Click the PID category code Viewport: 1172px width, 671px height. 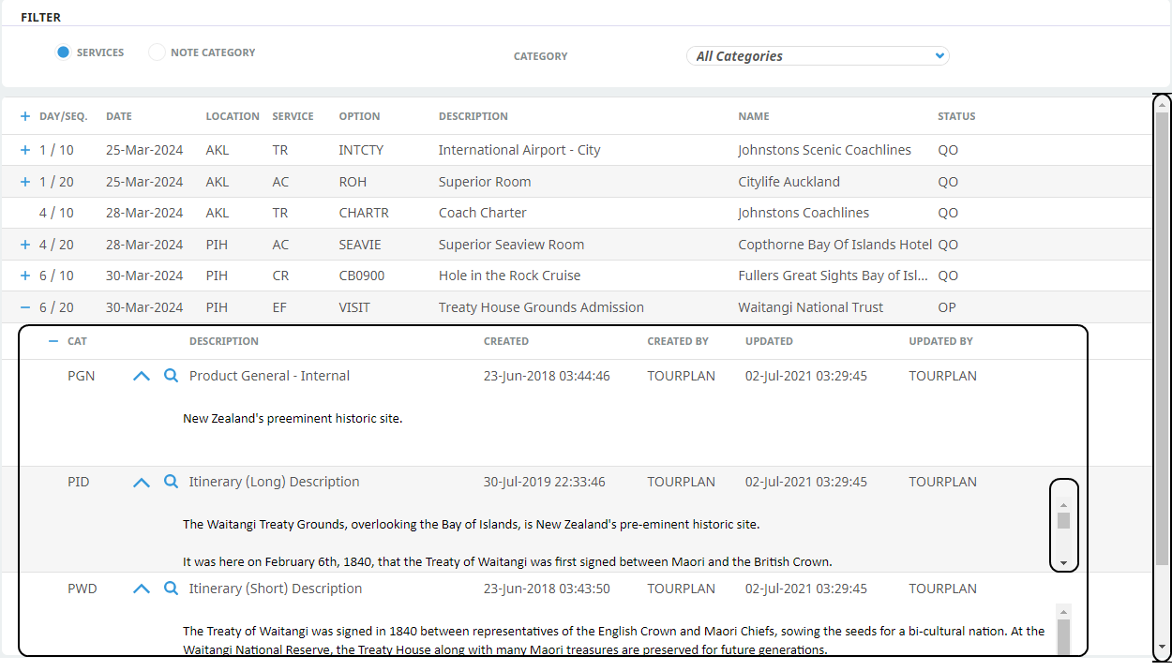pyautogui.click(x=79, y=482)
